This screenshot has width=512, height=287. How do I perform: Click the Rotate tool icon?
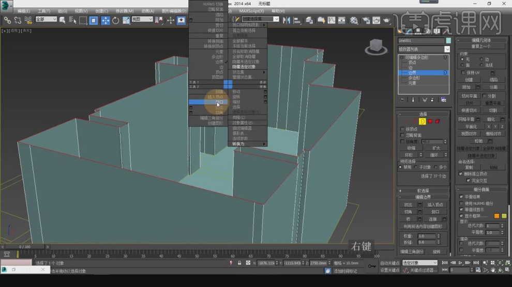tap(116, 21)
